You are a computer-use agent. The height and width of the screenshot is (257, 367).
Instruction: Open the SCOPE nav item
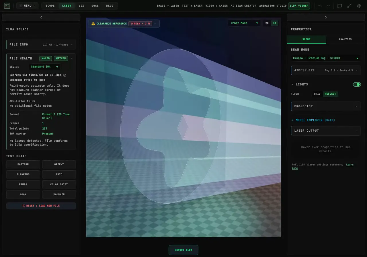point(50,6)
